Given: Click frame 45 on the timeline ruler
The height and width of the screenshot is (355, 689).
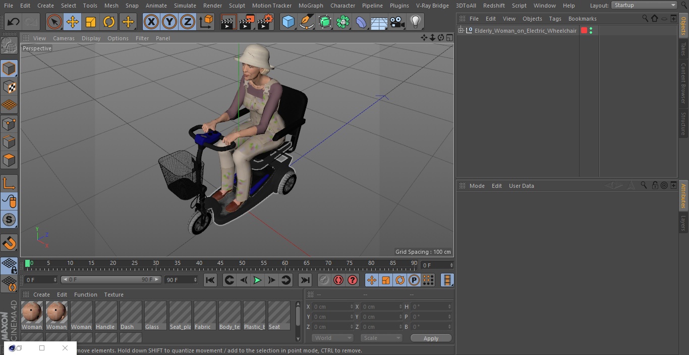Looking at the screenshot, I should (220, 263).
